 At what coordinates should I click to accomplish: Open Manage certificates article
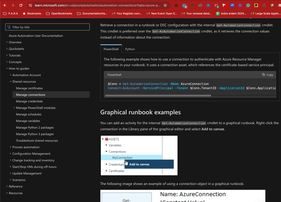pyautogui.click(x=29, y=88)
